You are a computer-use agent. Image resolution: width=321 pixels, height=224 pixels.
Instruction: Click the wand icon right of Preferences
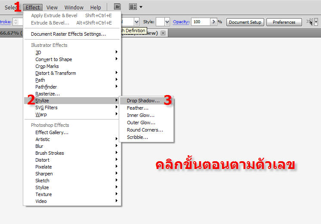[310, 21]
